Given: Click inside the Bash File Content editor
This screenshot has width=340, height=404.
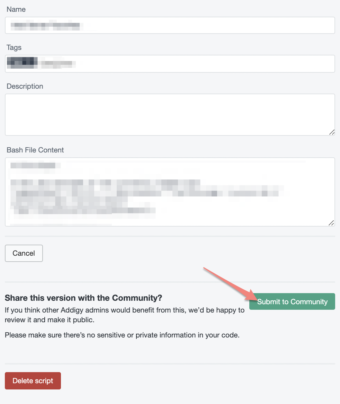Looking at the screenshot, I should click(170, 192).
